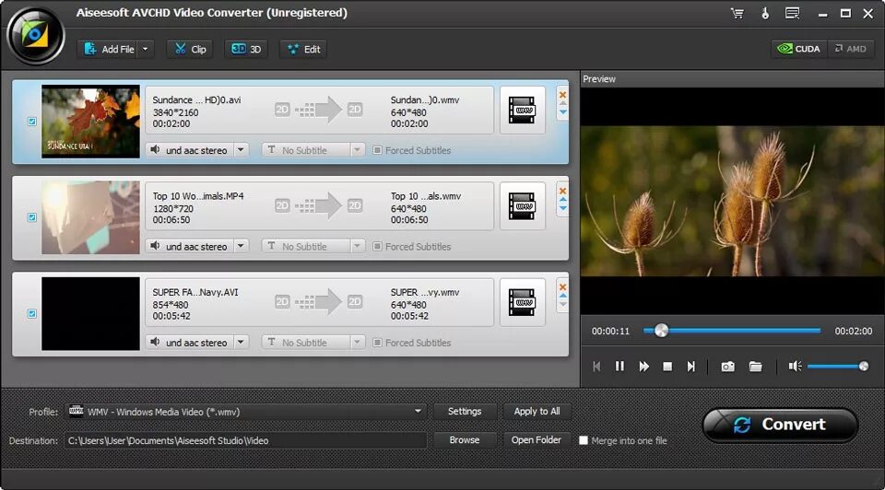885x490 pixels.
Task: Click output name Sundan...)0.wmv
Action: 425,99
